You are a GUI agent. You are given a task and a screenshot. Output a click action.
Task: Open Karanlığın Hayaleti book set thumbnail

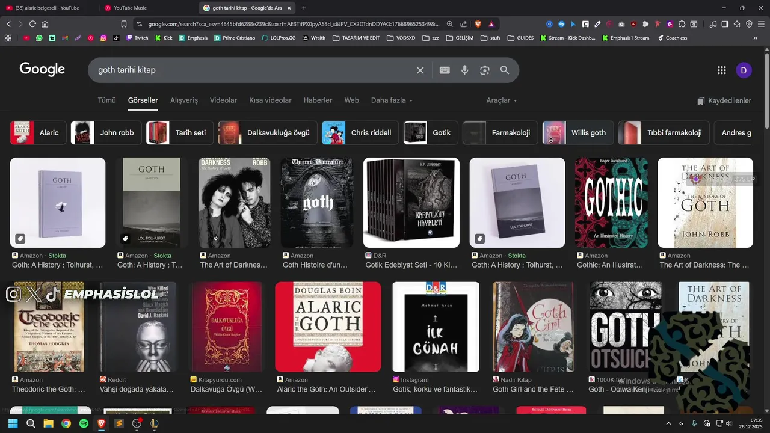[x=411, y=203]
